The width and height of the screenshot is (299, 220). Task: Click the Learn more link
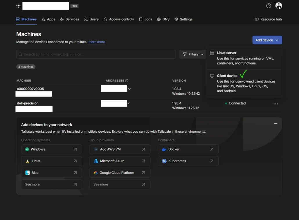click(96, 42)
